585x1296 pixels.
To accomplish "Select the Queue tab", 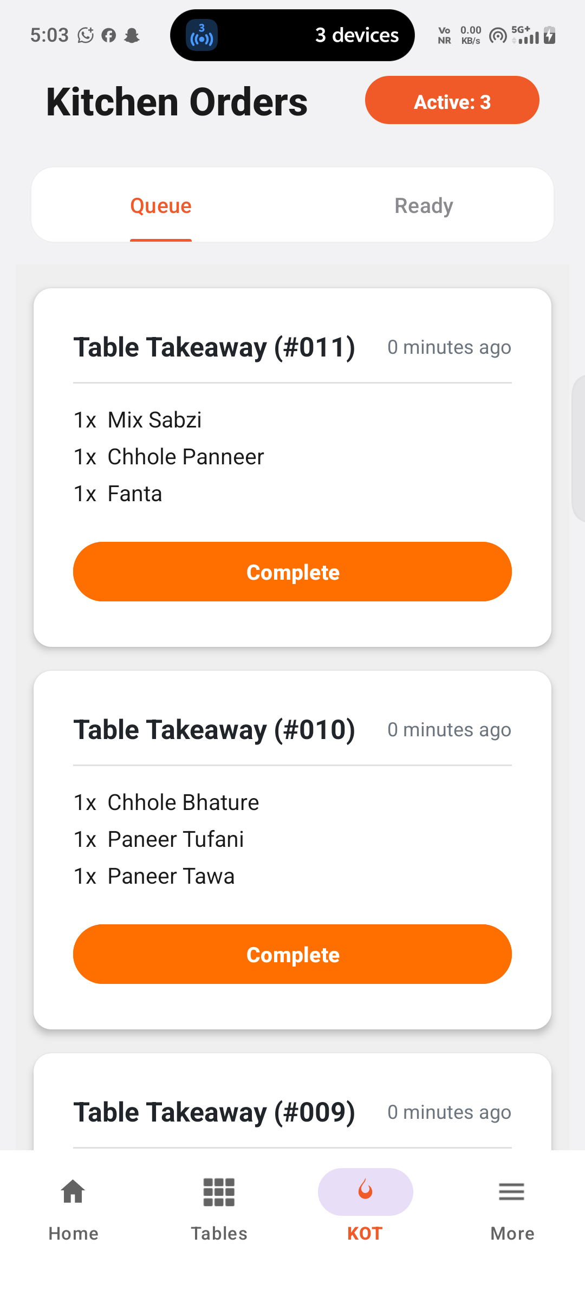I will (x=161, y=206).
